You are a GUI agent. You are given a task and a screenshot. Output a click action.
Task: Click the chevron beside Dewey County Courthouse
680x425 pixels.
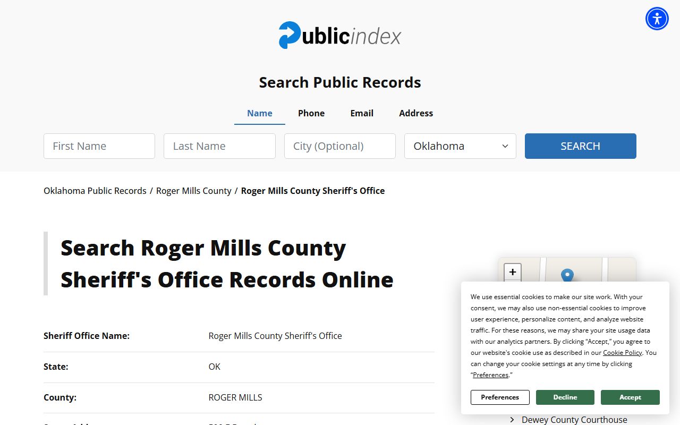click(x=512, y=420)
